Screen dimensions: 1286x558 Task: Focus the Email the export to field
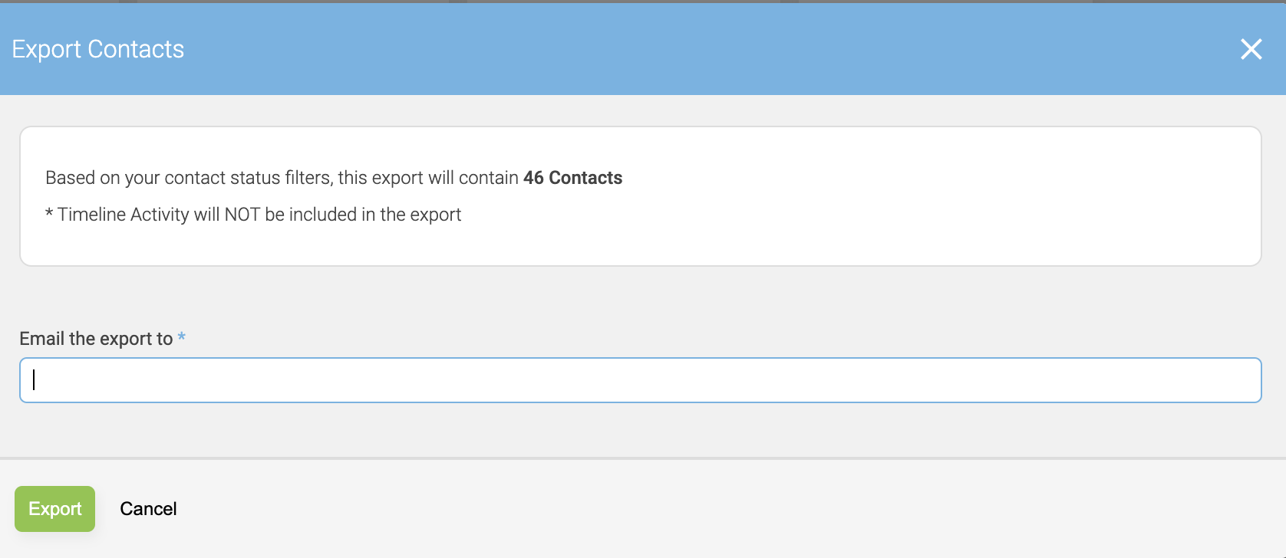coord(640,380)
